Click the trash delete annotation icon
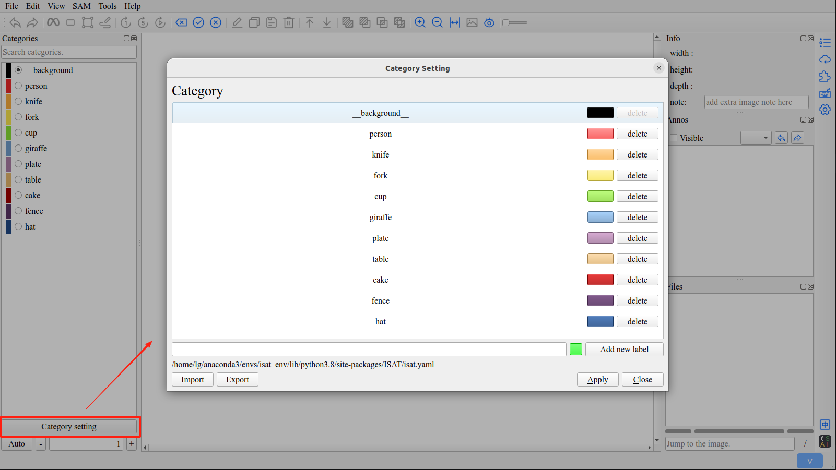This screenshot has height=470, width=836. click(289, 22)
